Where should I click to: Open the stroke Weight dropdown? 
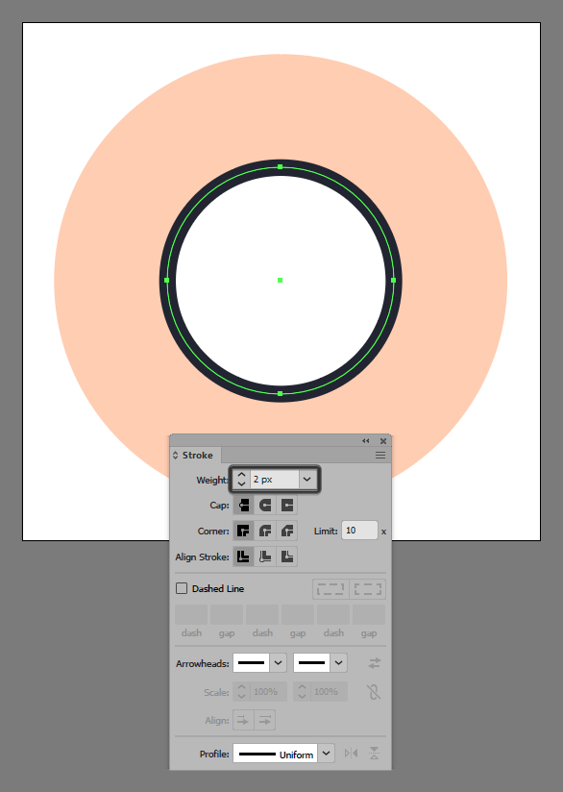coord(307,480)
